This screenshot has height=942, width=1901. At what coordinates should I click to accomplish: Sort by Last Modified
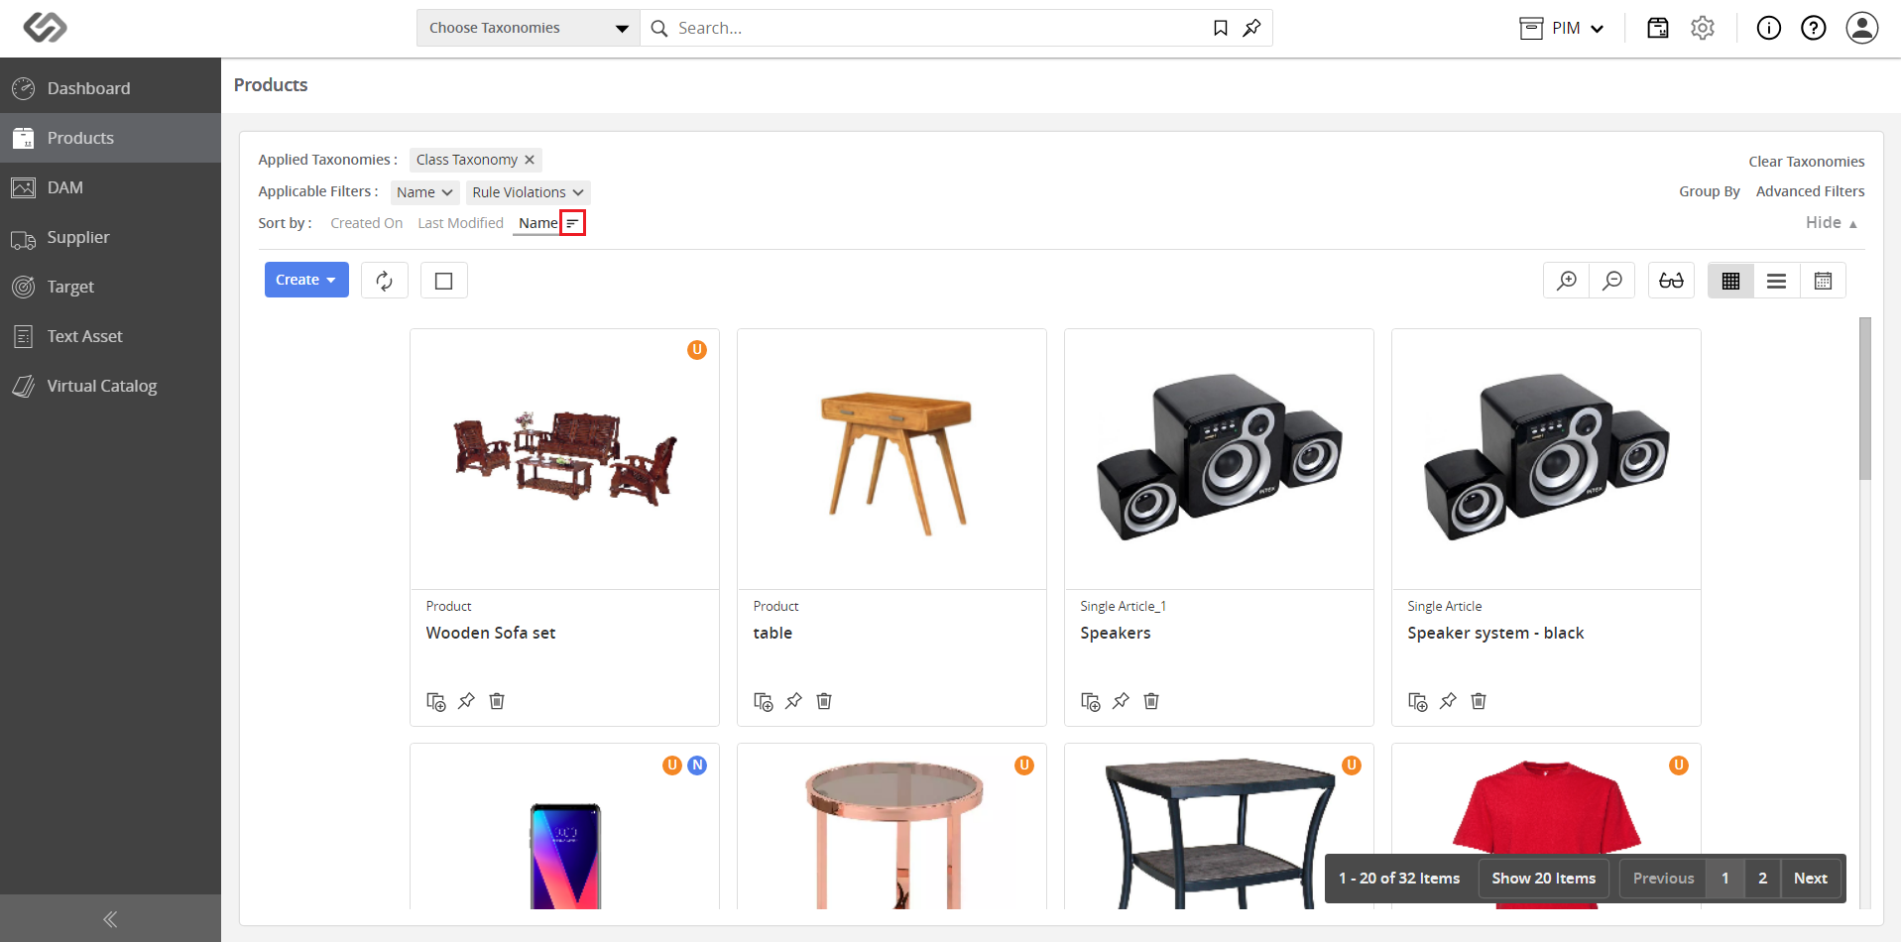(x=460, y=223)
